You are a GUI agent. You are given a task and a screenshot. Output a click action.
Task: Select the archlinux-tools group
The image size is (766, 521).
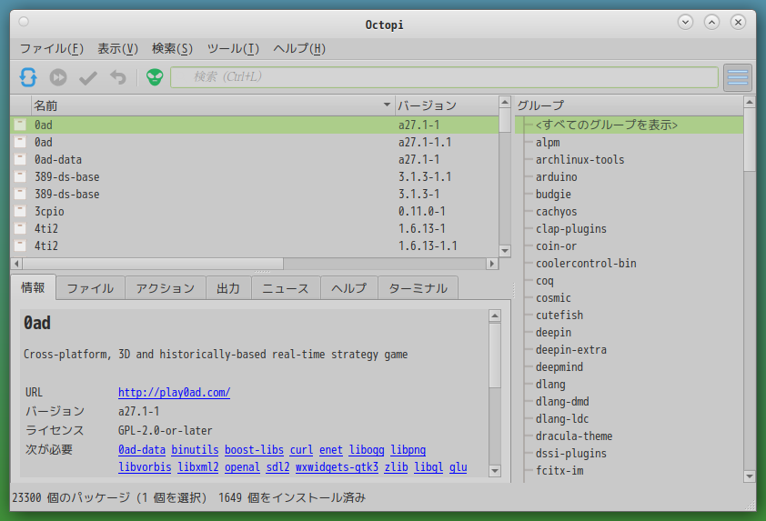coord(580,160)
